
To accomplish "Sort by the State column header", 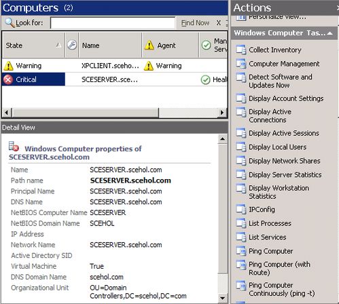I will (33, 45).
